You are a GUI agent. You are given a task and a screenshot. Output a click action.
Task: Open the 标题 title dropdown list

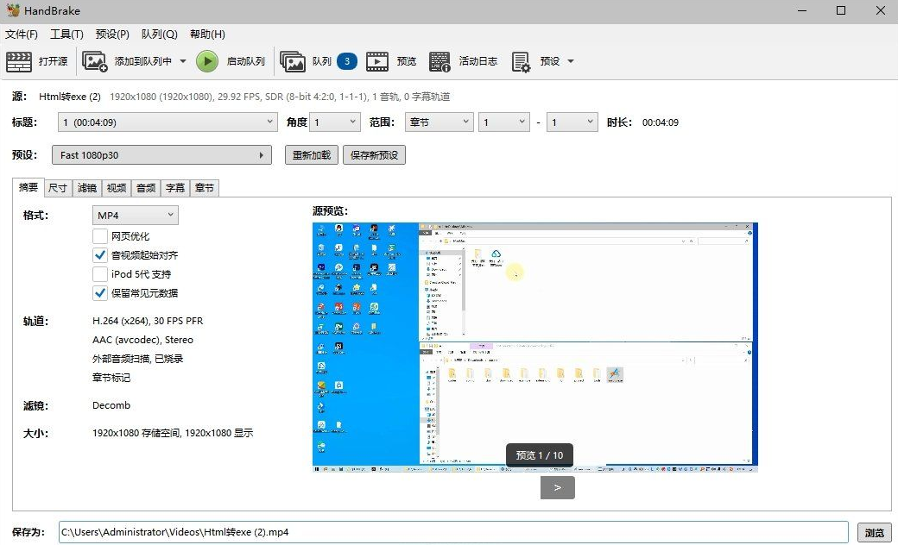(168, 122)
